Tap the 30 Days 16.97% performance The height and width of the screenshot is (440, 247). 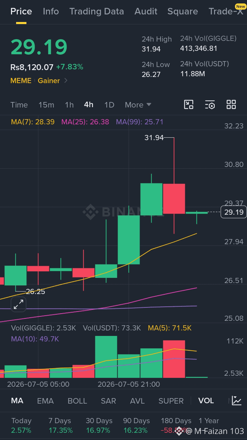pyautogui.click(x=99, y=426)
